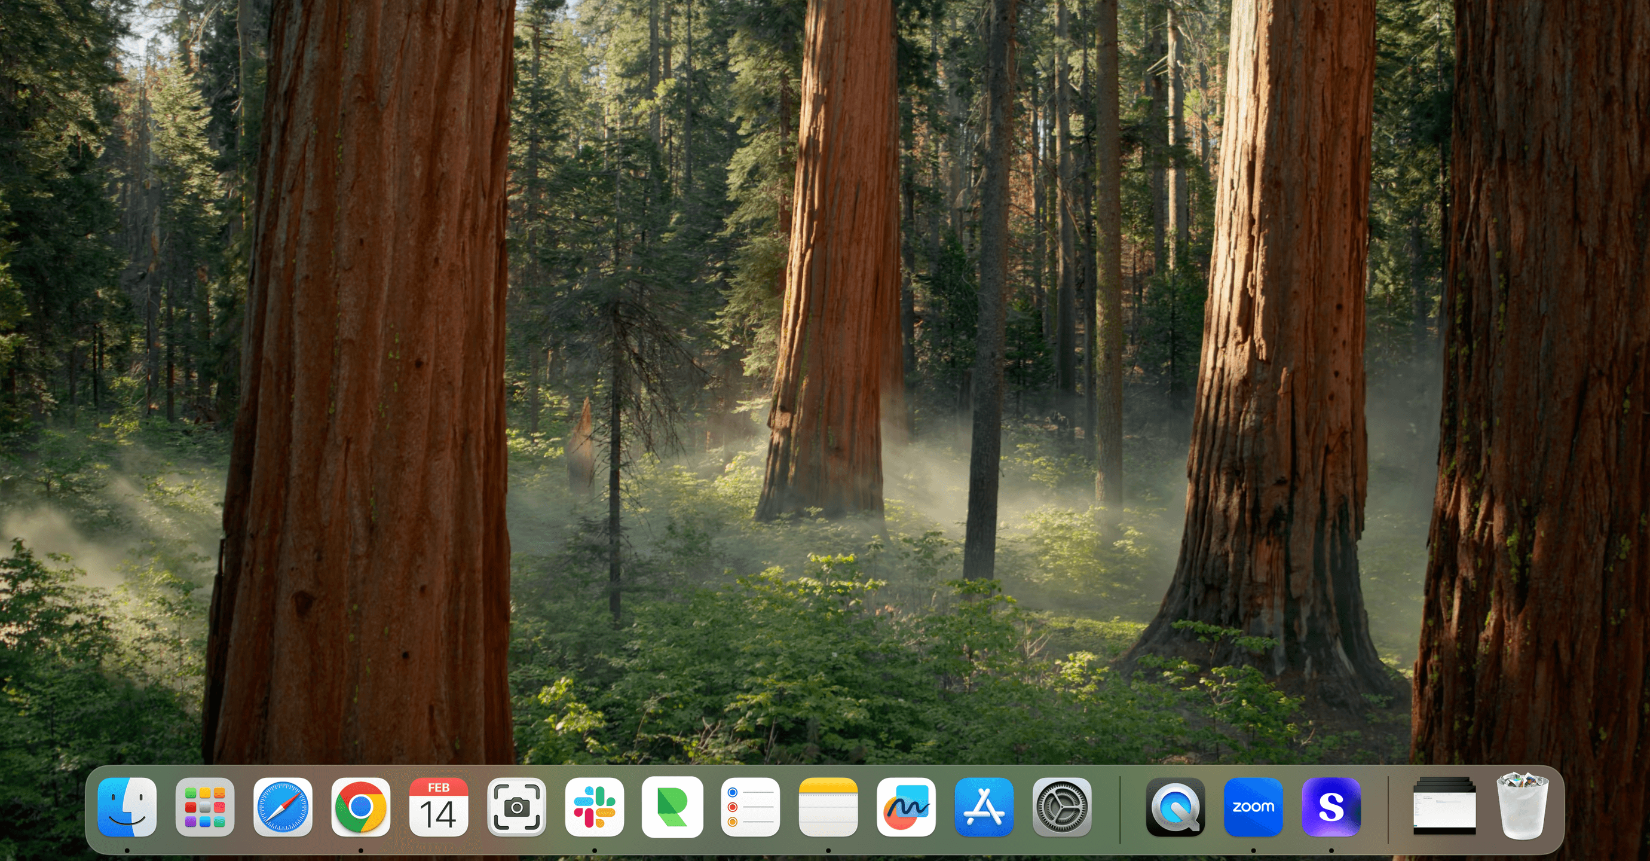
Task: Open the Trash in the Dock
Action: click(1523, 806)
